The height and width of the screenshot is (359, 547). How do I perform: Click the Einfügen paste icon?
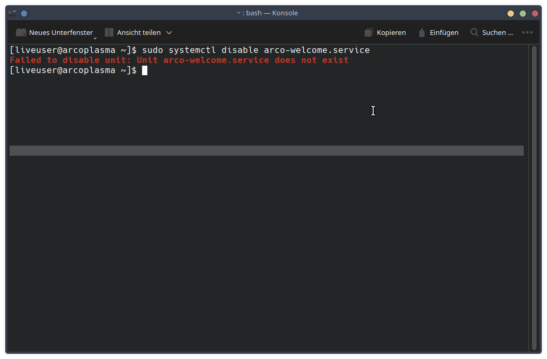click(422, 32)
